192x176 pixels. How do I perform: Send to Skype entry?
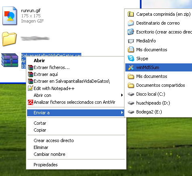(x=158, y=59)
